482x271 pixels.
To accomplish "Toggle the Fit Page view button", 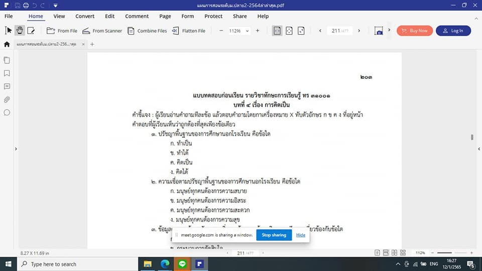I will coord(289,31).
